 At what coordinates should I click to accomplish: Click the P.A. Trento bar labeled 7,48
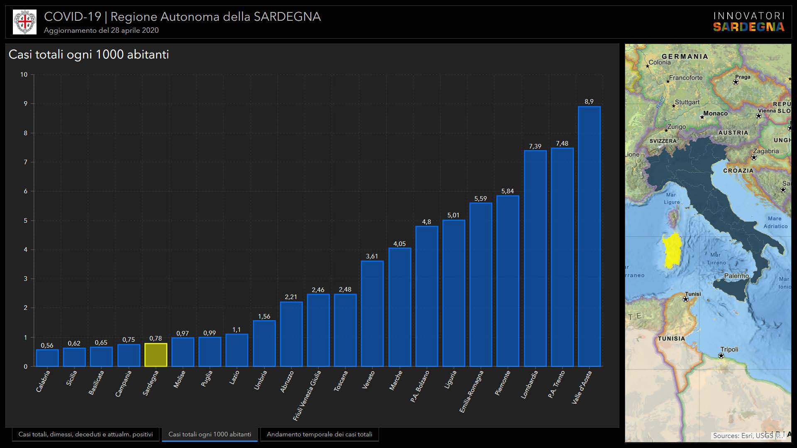[x=562, y=257]
